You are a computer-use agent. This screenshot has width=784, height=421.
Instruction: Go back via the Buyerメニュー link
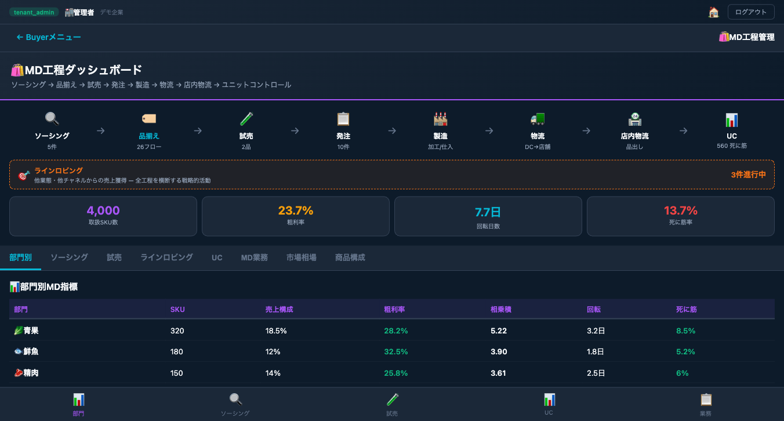(48, 37)
